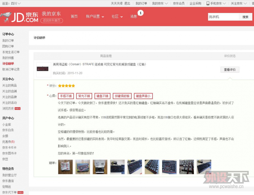This screenshot has width=254, height=195.
Task: Open 本地生活订单 in sidebar
Action: click(x=11, y=52)
